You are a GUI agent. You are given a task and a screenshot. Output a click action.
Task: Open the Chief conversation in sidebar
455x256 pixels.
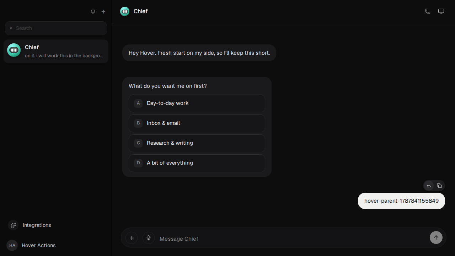tap(56, 51)
